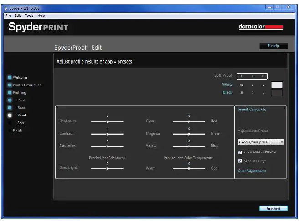299x221 pixels.
Task: Click the White soft proof color swatch
Action: [x=277, y=85]
